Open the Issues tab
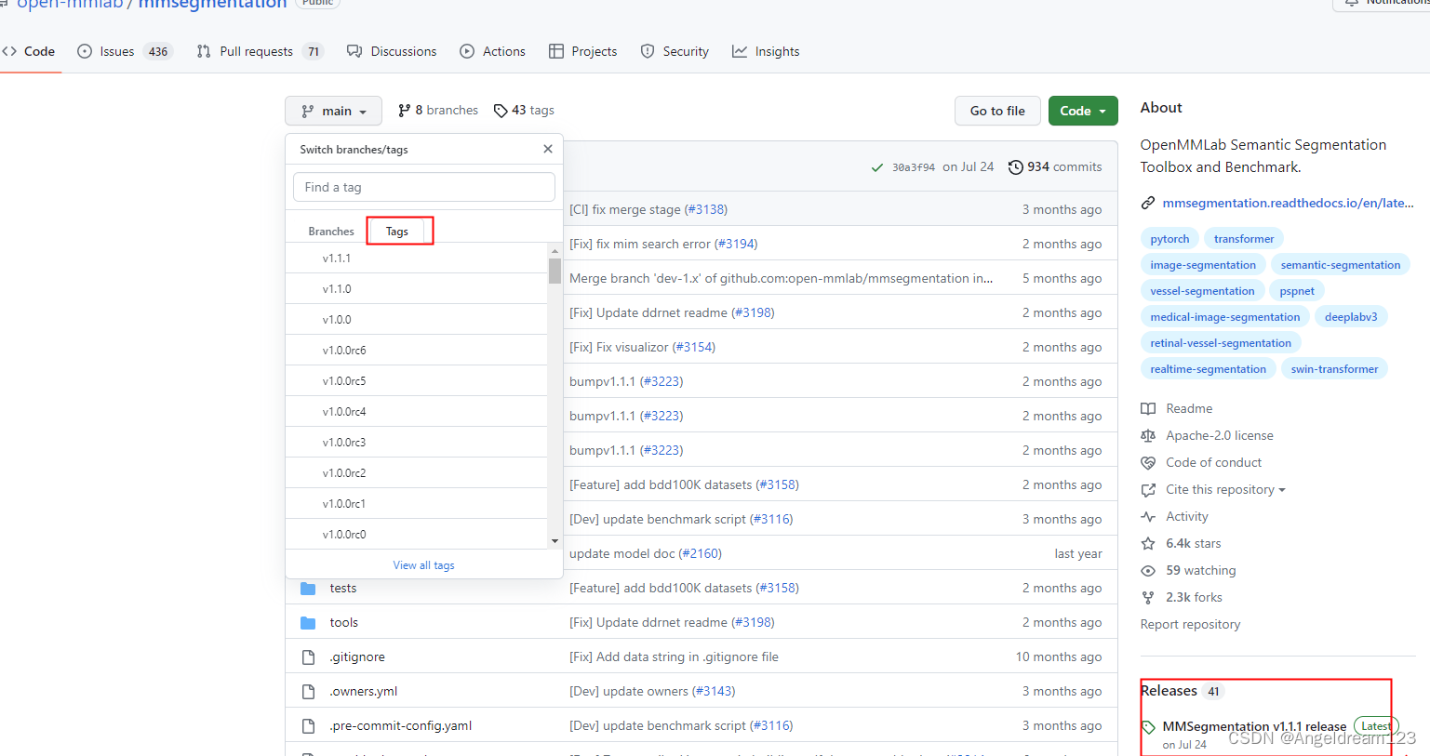The width and height of the screenshot is (1430, 756). coord(125,51)
